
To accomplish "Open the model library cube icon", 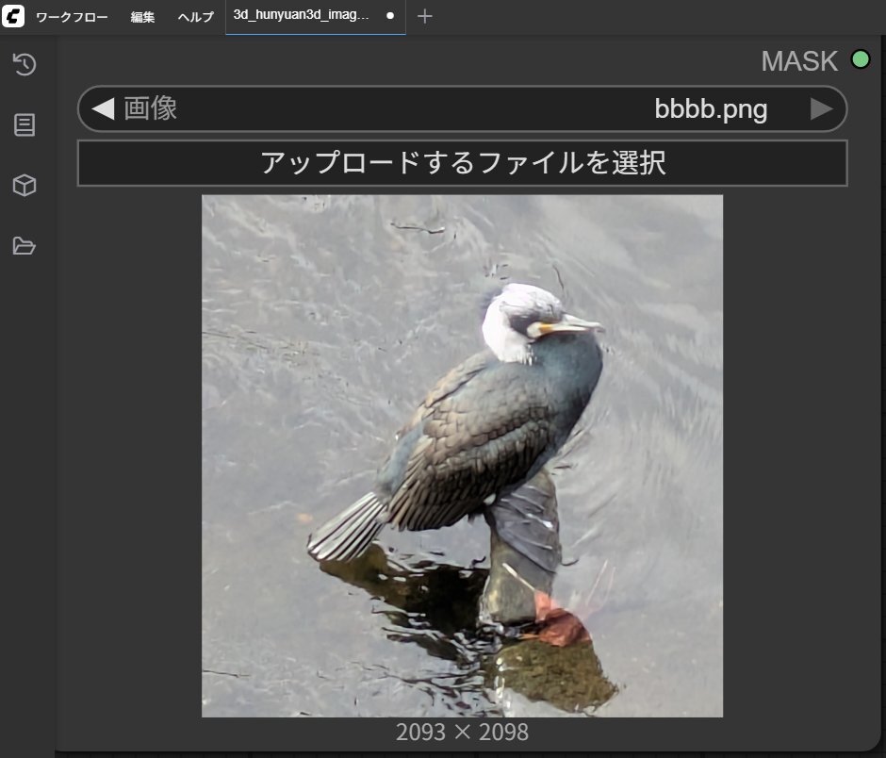I will tap(25, 186).
